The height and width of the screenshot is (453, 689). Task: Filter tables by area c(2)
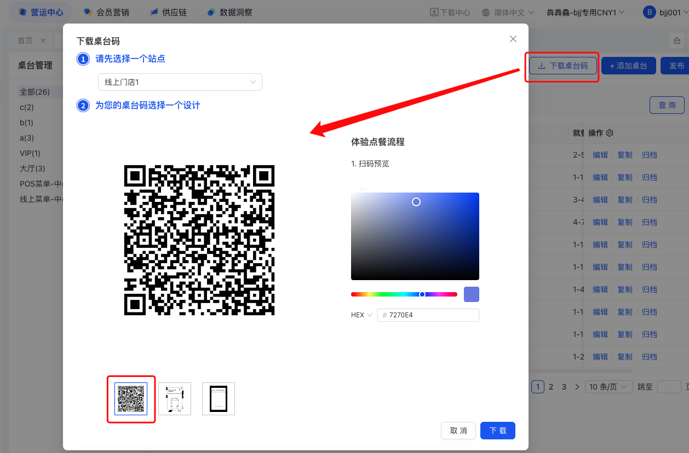[27, 107]
